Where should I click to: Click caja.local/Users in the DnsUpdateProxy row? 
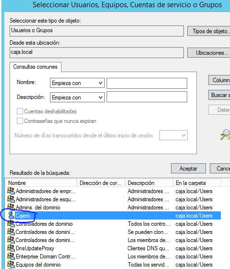(194, 248)
